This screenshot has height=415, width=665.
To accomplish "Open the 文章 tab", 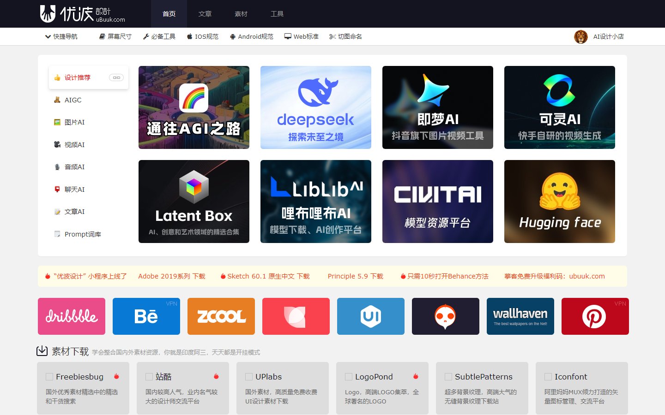I will click(205, 14).
